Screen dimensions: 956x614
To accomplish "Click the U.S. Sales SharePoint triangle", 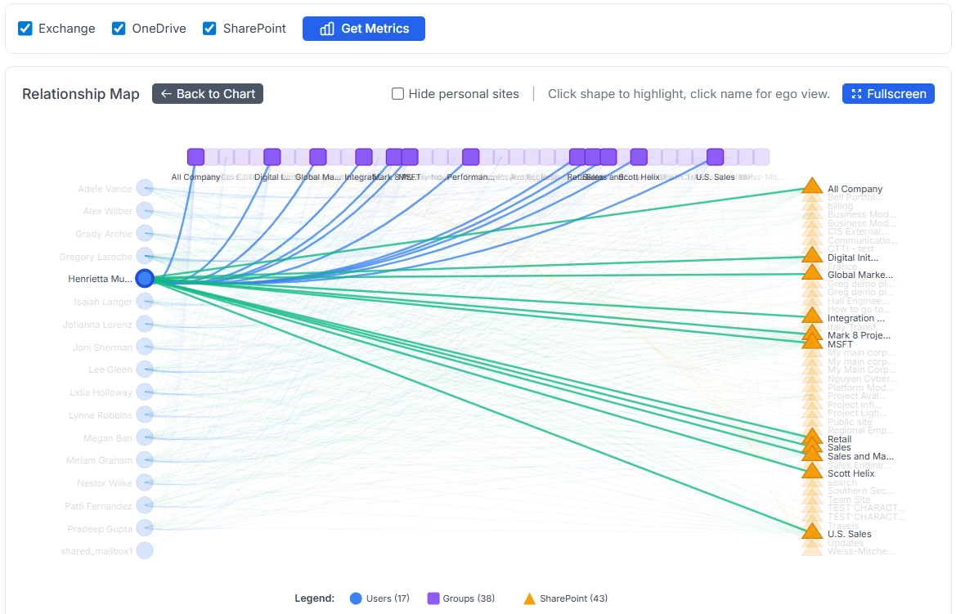I will pyautogui.click(x=812, y=531).
